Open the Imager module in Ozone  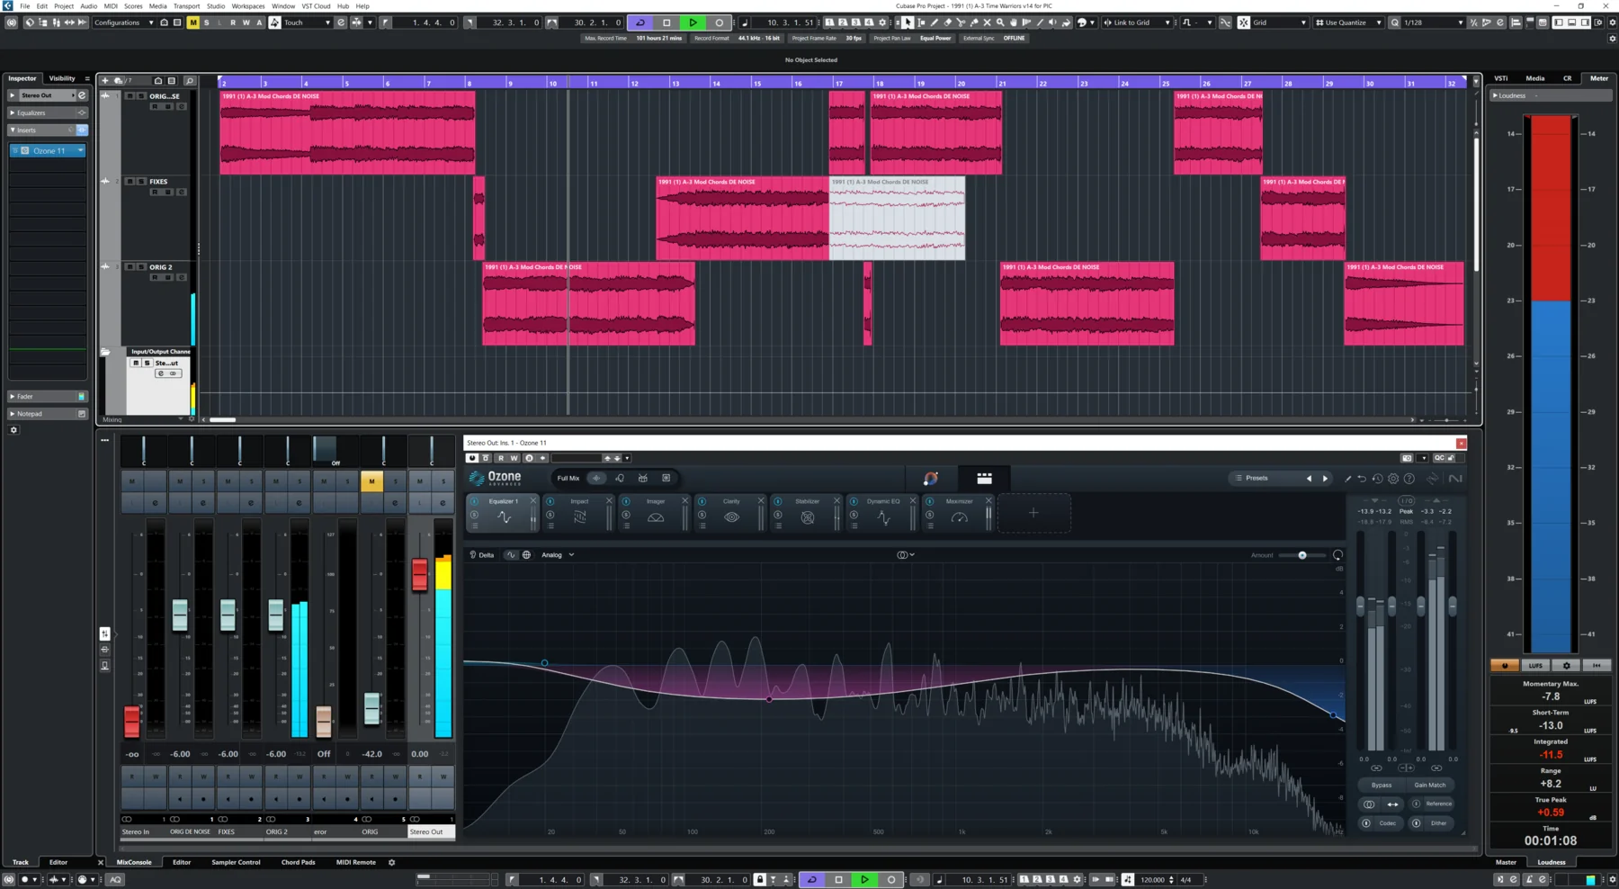pos(656,512)
